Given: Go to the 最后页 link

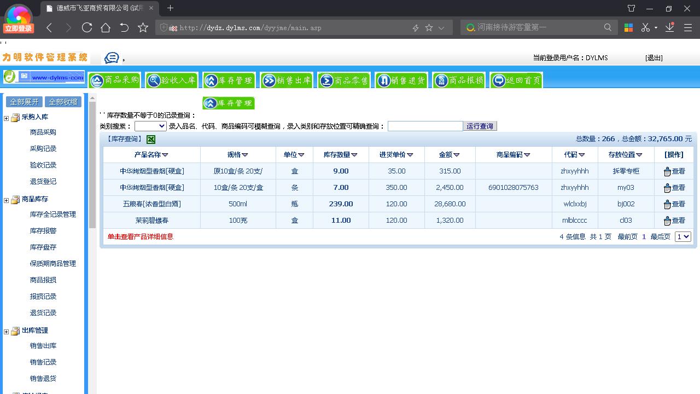Looking at the screenshot, I should 660,237.
